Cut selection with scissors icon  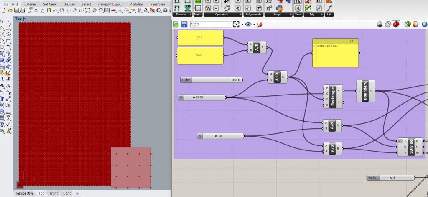click(x=36, y=10)
